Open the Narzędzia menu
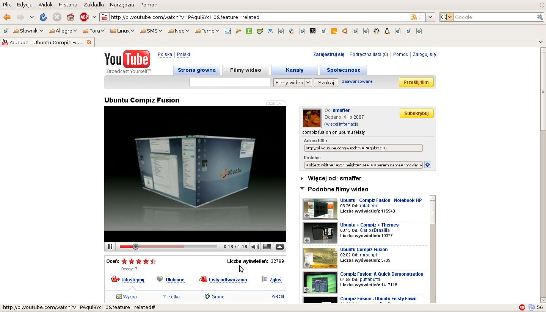 (122, 5)
